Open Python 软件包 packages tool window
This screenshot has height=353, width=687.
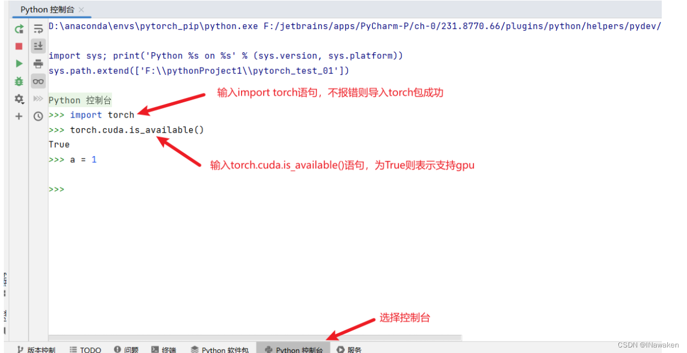[x=220, y=349]
